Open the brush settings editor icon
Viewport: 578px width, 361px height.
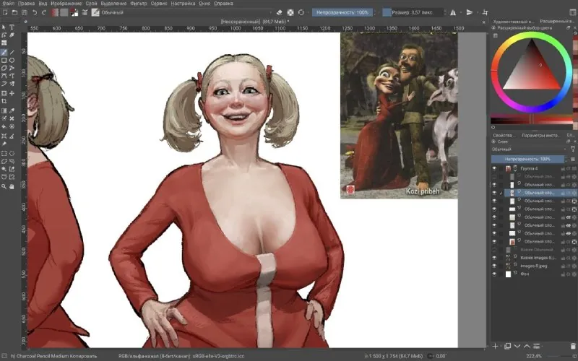[x=85, y=12]
